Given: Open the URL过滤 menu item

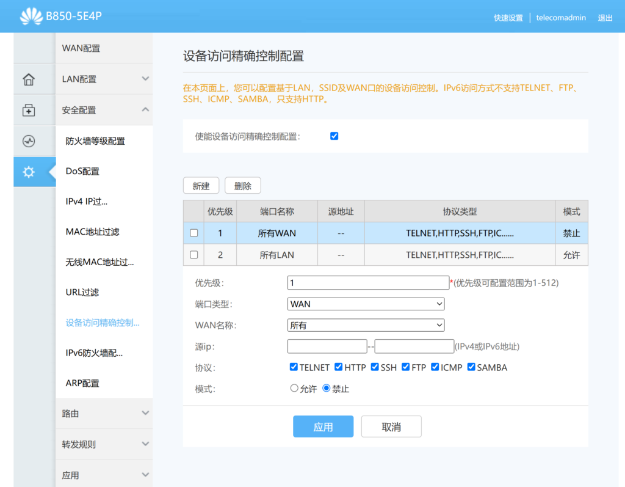Looking at the screenshot, I should (82, 292).
